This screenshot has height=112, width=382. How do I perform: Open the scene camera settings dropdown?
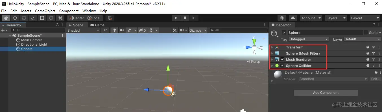click(184, 30)
